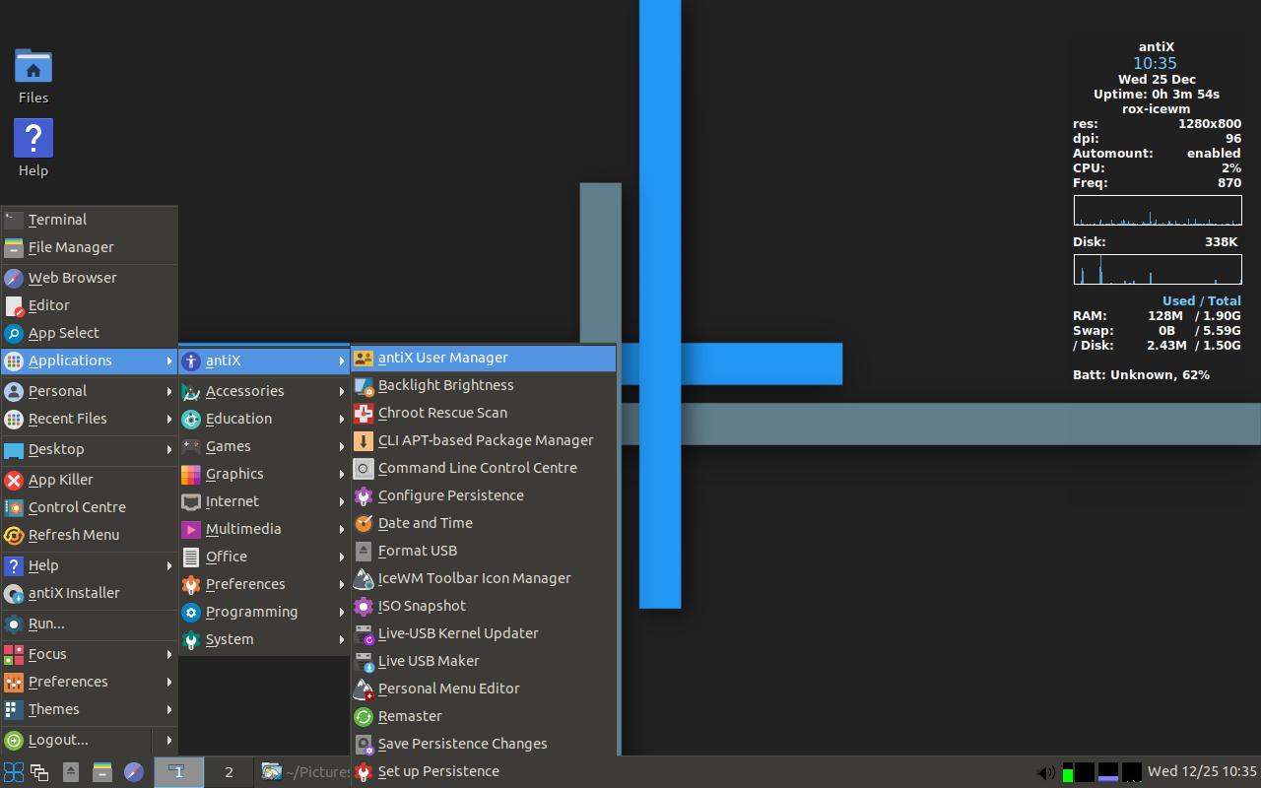Open Control Centre from the menu

pyautogui.click(x=90, y=507)
